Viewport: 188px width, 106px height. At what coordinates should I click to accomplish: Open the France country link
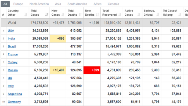pos(13,54)
